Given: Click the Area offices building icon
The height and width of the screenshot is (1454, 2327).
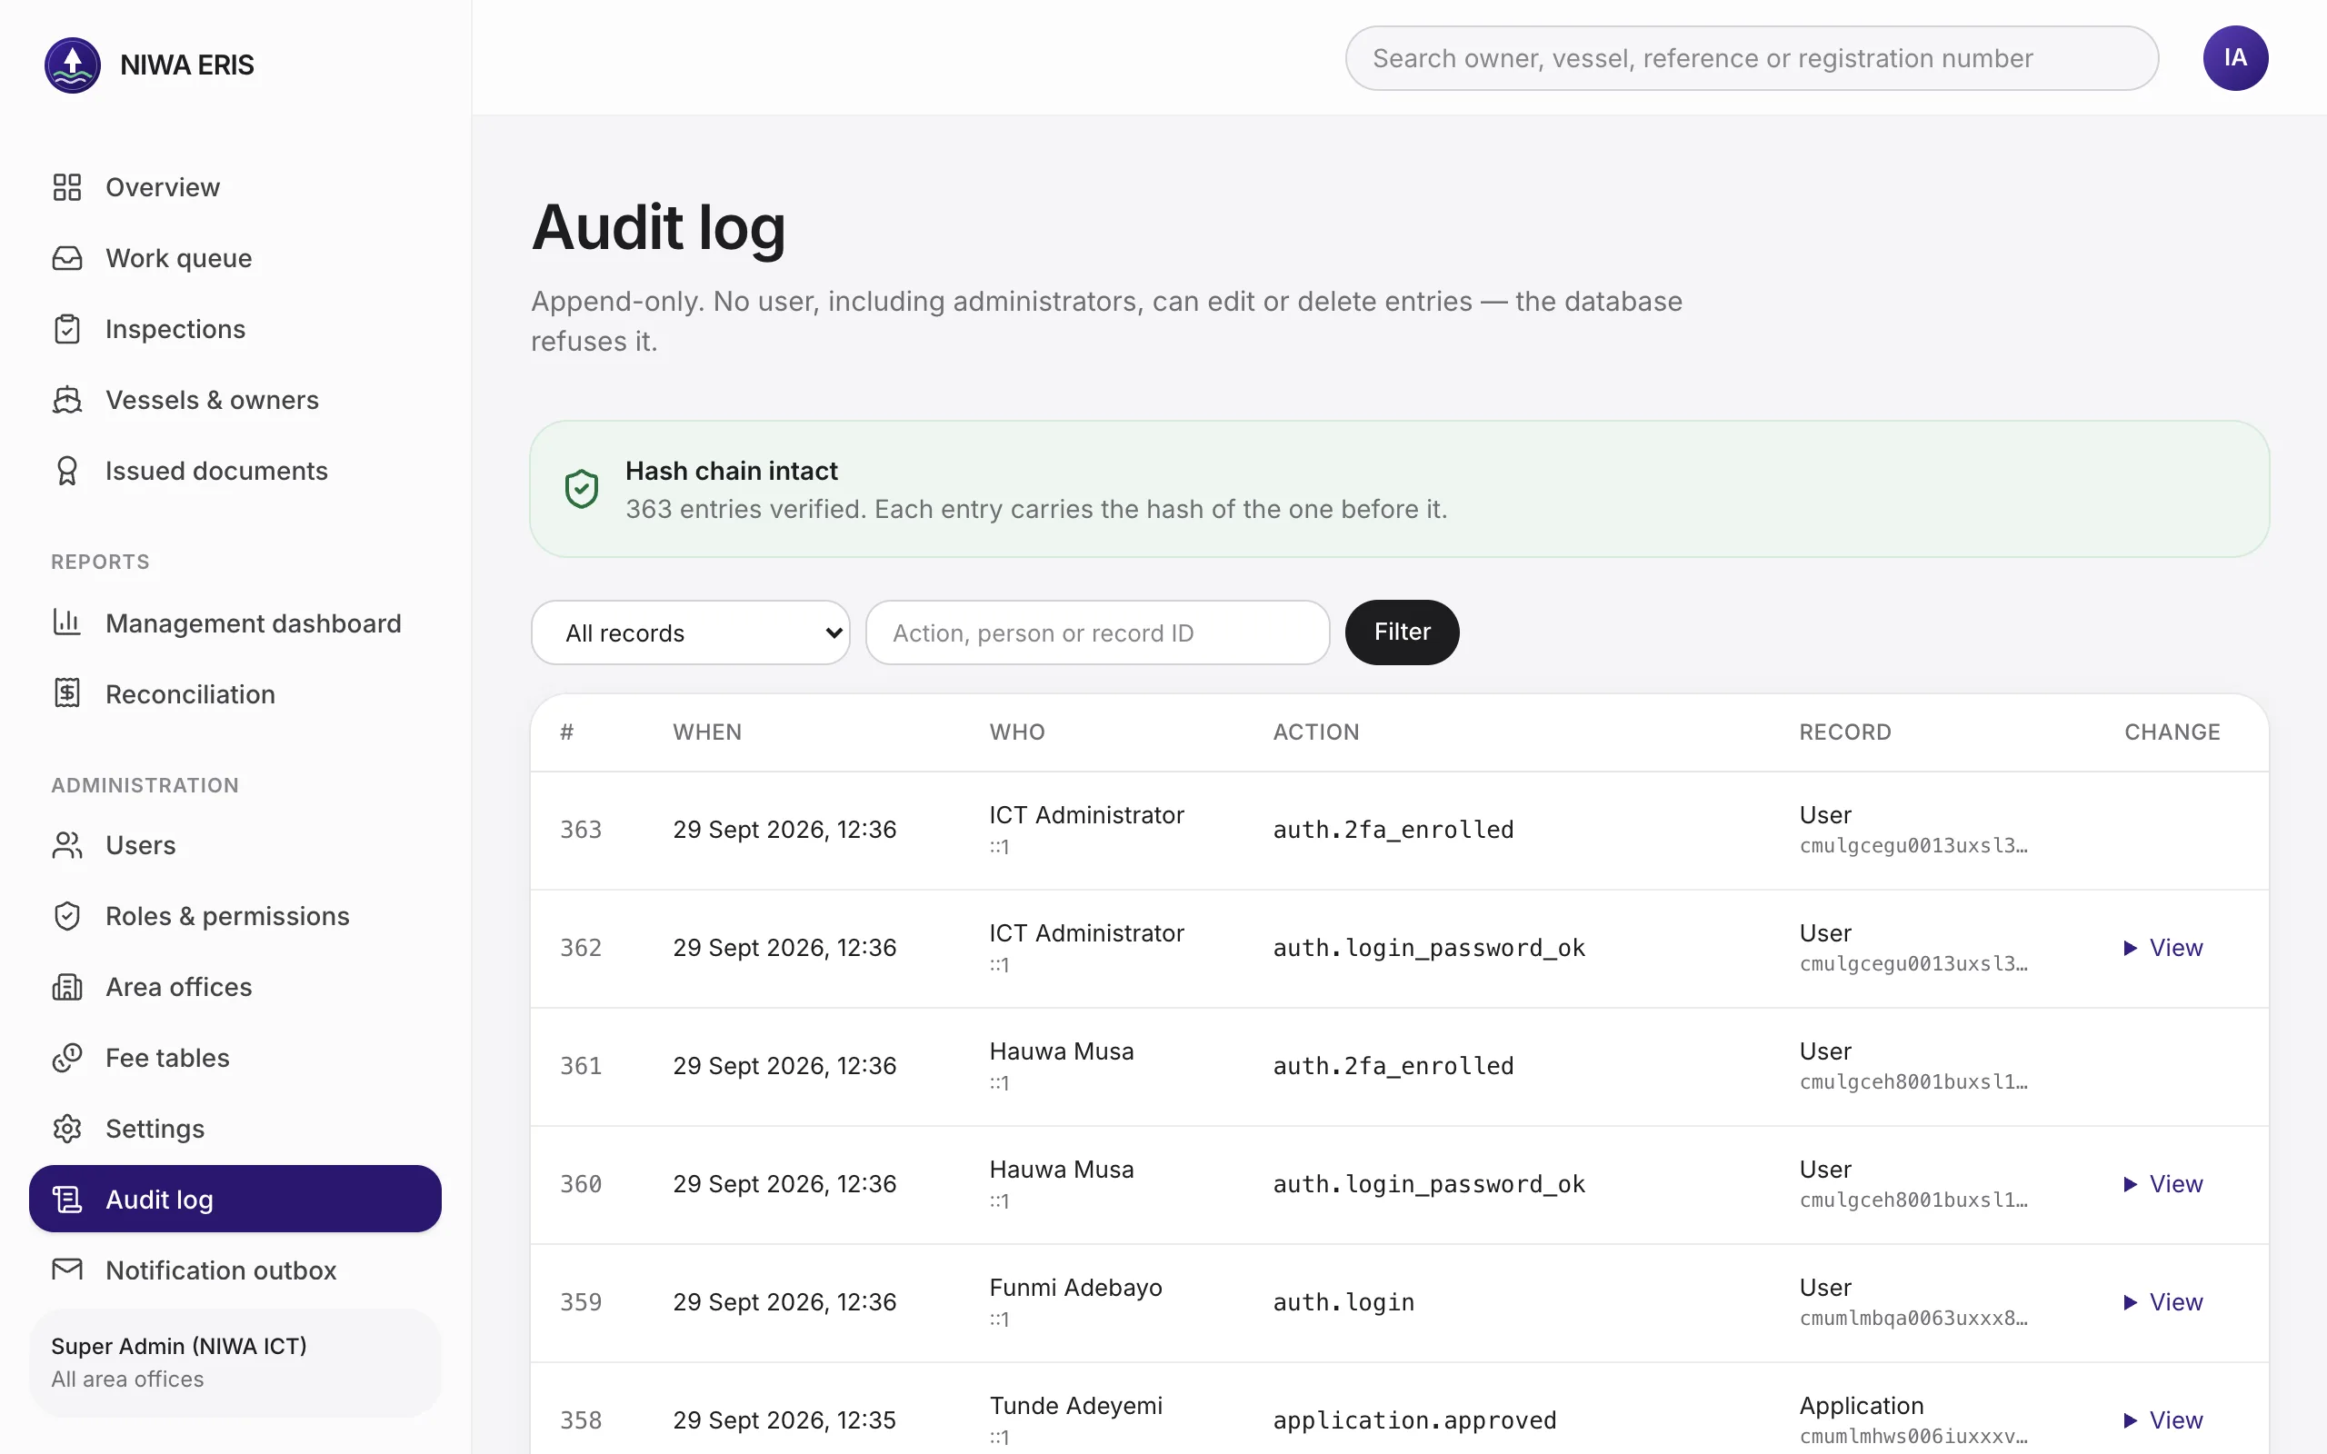Looking at the screenshot, I should tap(67, 987).
